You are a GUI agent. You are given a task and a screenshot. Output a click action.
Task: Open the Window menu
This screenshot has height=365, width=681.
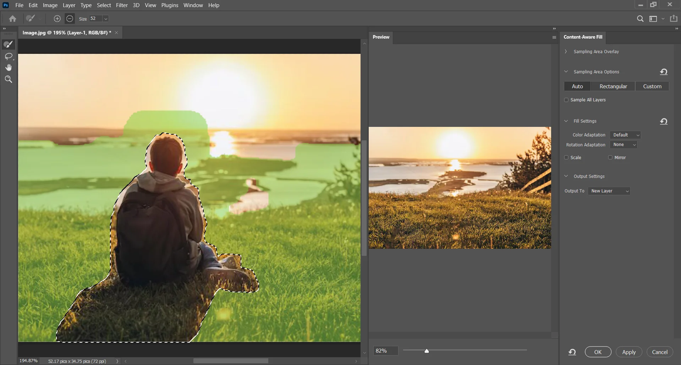tap(193, 5)
